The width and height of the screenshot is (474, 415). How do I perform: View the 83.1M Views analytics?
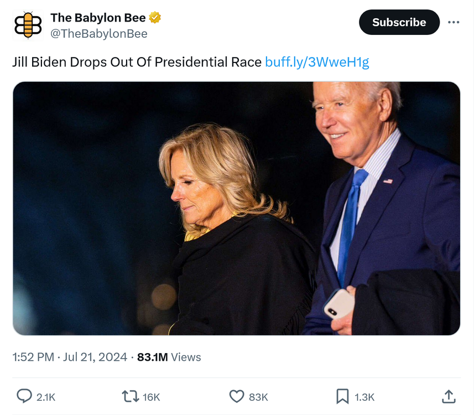click(169, 357)
